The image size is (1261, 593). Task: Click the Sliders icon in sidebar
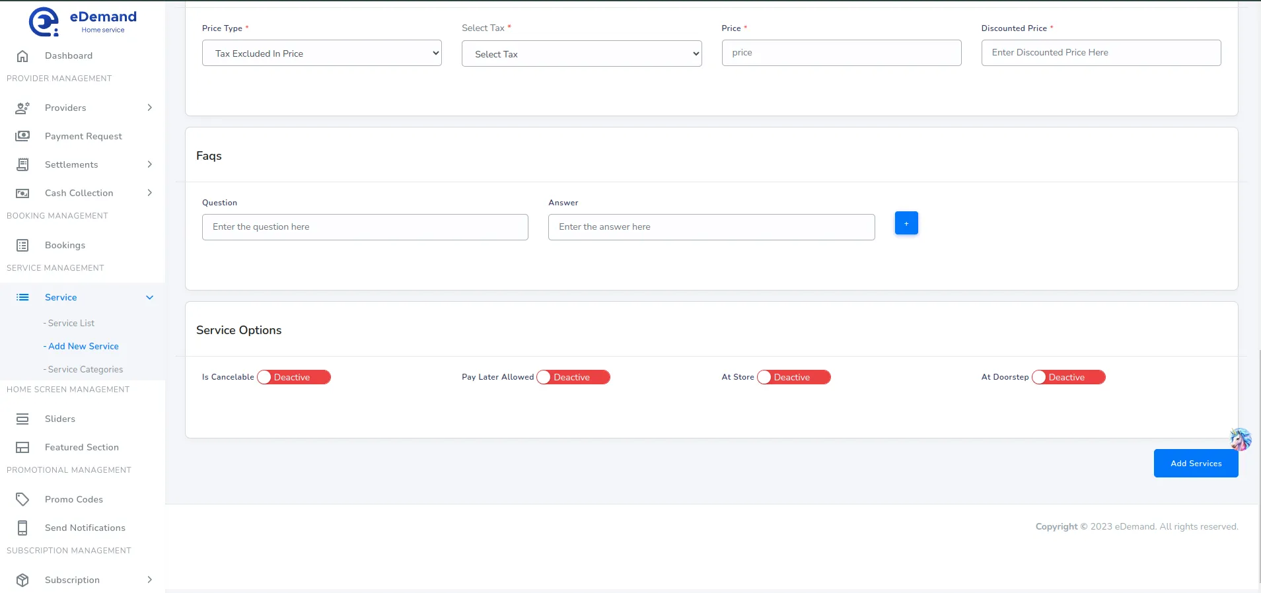(x=22, y=419)
